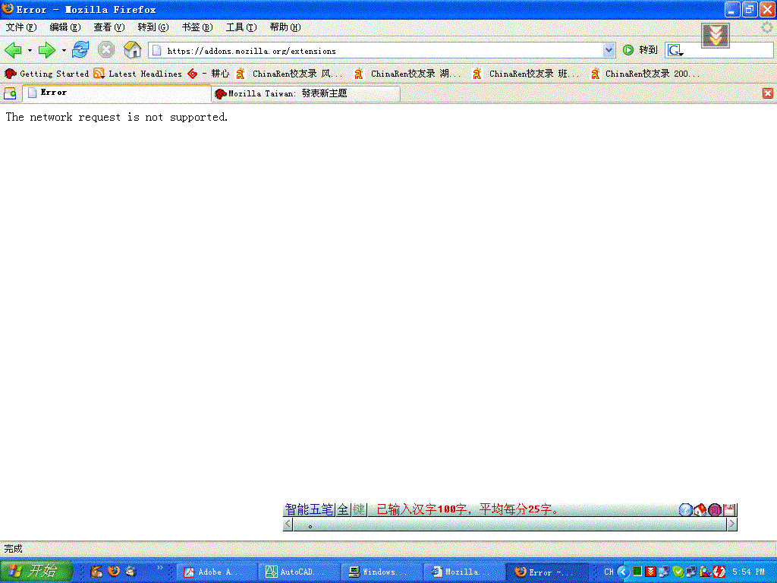Switch to AutoCAD taskbar window
The width and height of the screenshot is (777, 583).
click(300, 572)
